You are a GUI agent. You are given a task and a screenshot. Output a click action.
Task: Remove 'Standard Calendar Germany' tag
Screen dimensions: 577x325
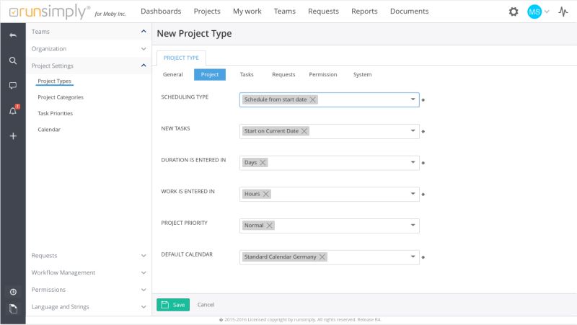[x=322, y=257]
